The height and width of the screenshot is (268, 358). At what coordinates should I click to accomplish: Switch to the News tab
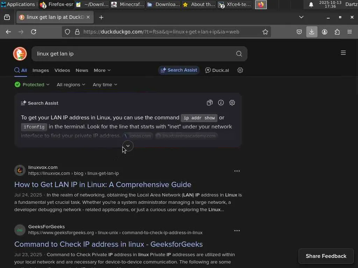[x=82, y=70]
